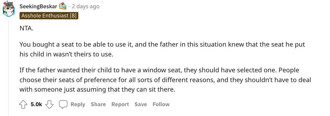Open SeekingBeskar's cat avatar
330x116 pixels.
point(8,9)
